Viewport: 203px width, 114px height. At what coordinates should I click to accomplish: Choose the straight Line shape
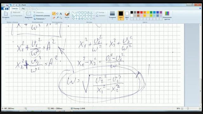tap(73, 13)
